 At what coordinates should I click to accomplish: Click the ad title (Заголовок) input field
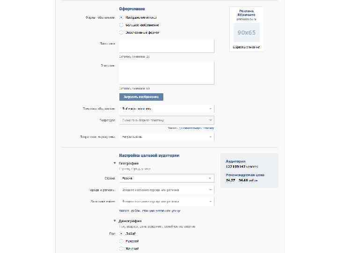click(166, 46)
